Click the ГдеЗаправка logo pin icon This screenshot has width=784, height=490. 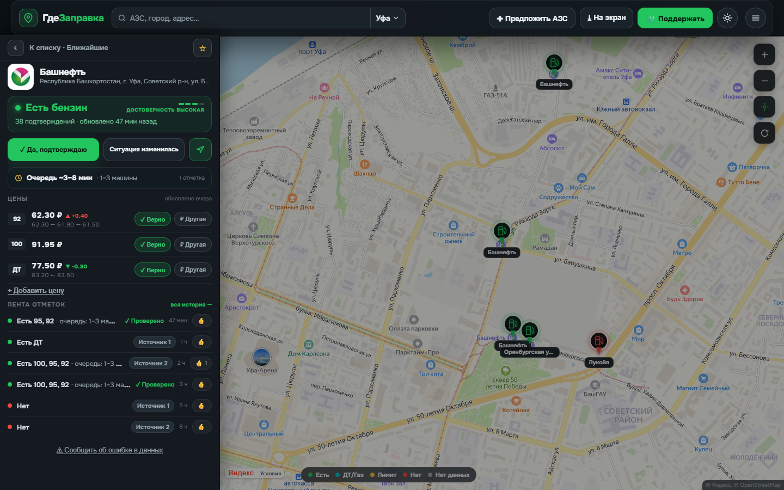click(x=28, y=18)
